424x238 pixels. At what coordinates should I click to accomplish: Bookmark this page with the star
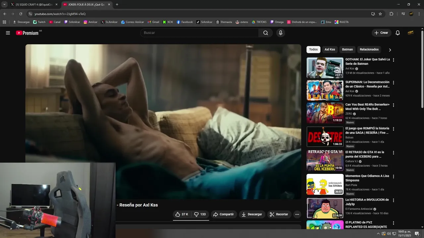(380, 14)
